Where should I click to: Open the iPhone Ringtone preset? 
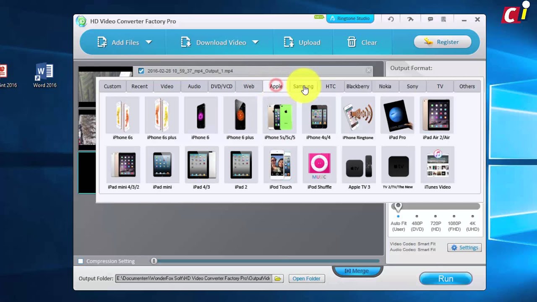coord(358,119)
